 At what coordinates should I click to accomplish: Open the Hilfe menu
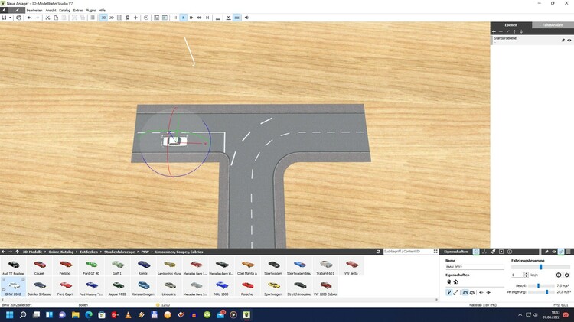102,10
